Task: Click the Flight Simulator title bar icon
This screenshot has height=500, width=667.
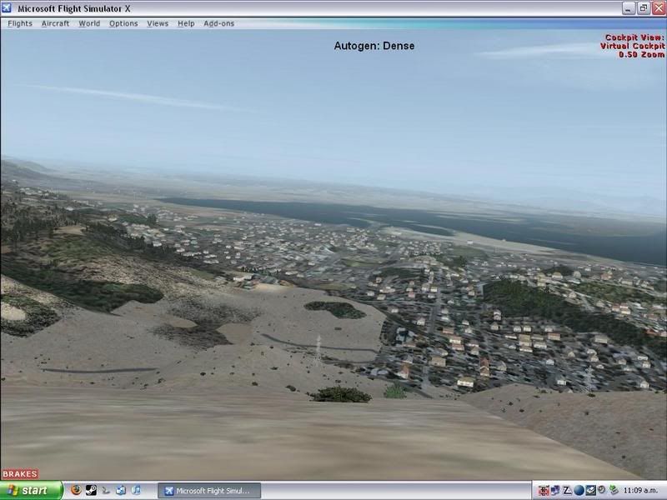Action: coord(8,8)
